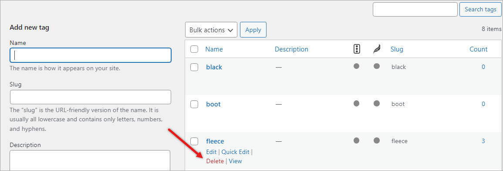Screen dimensions: 503x171
Task: Sort tags by Name column
Action: [x=214, y=49]
